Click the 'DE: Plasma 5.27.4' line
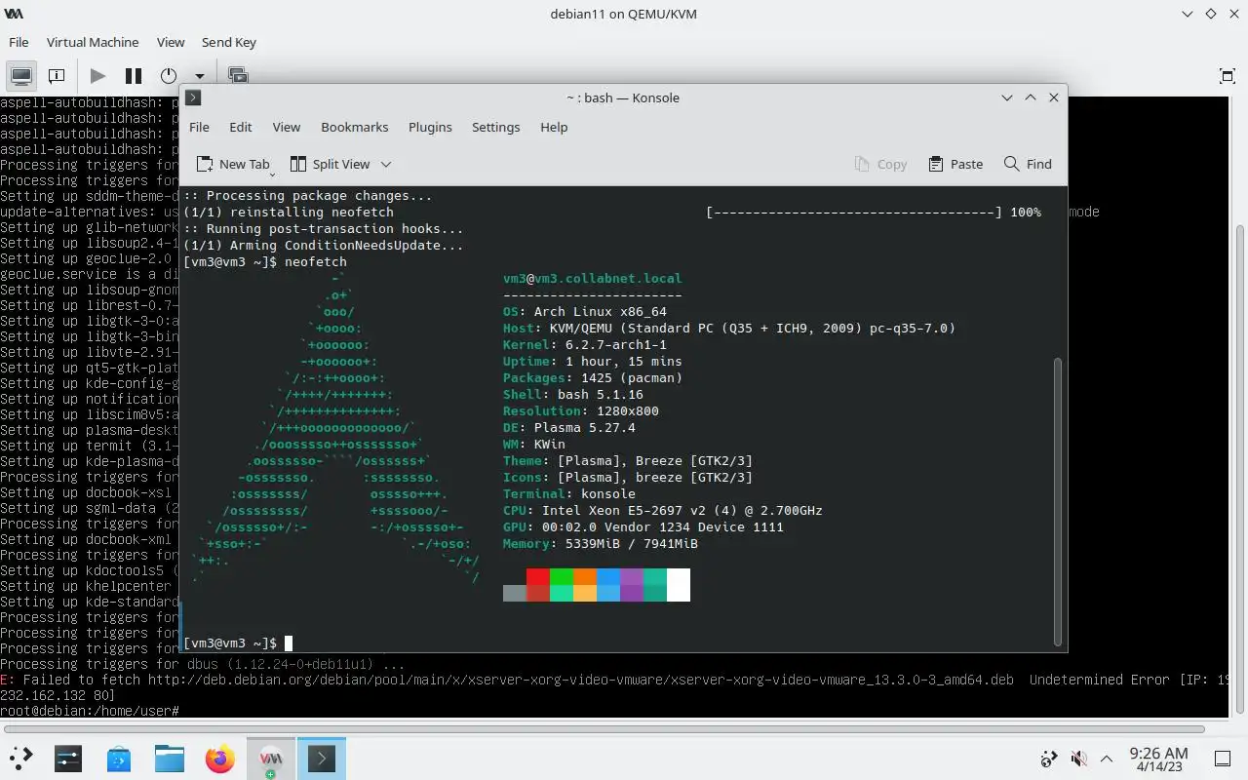 click(569, 427)
